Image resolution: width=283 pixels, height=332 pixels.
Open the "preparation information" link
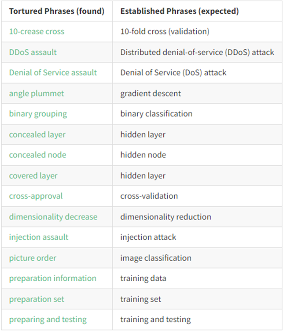coord(52,278)
